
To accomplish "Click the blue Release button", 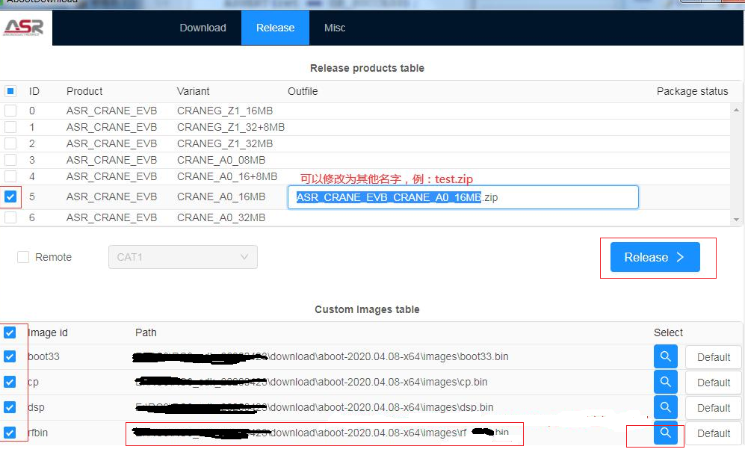I will click(655, 257).
